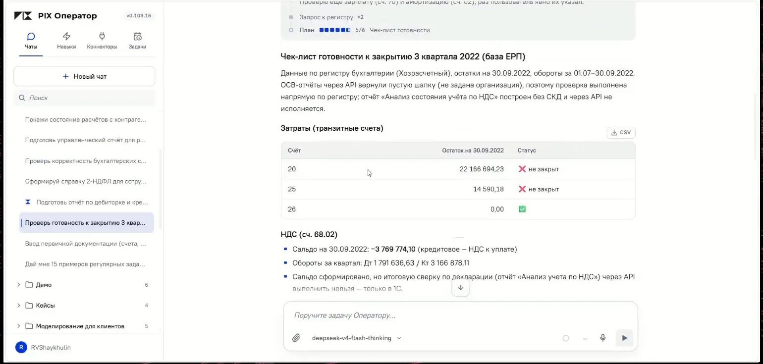
Task: Click the 'Моделирование для клиентов' folder icon
Action: coord(29,326)
